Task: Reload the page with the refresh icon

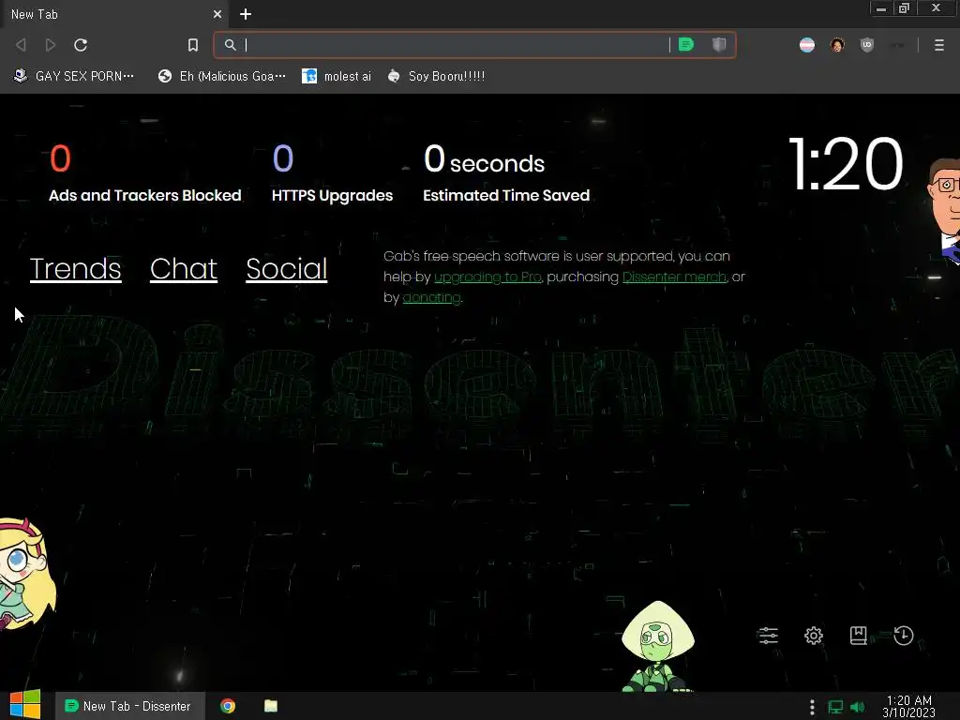Action: click(x=81, y=45)
